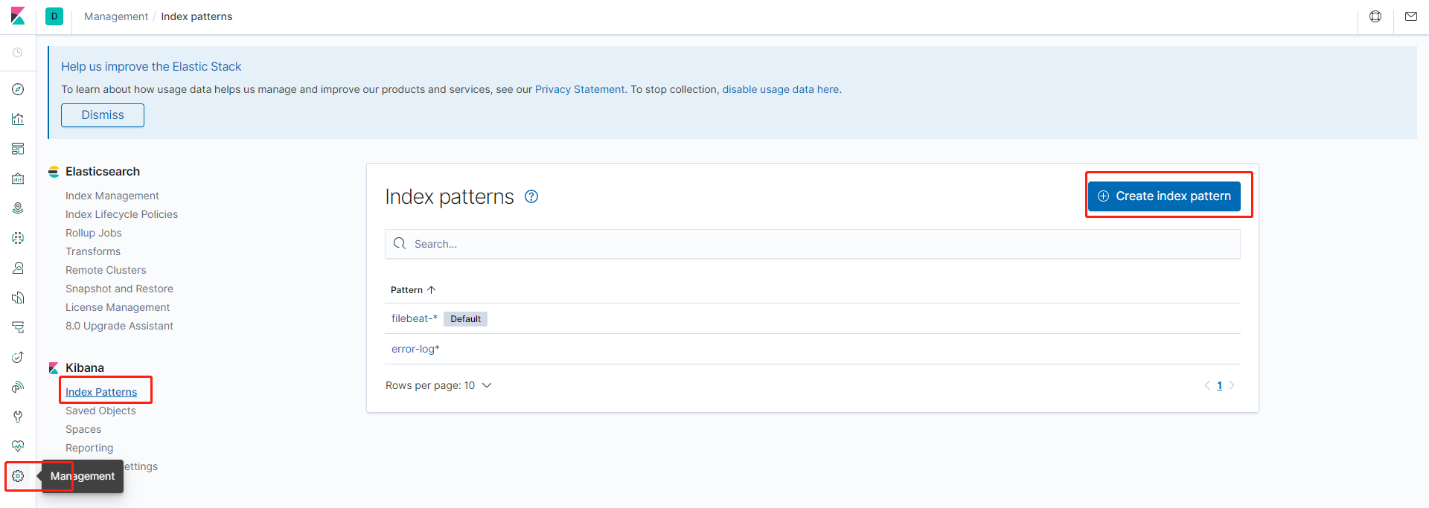Open Stack Monitoring heartbeat icon
The height and width of the screenshot is (508, 1429).
(18, 446)
